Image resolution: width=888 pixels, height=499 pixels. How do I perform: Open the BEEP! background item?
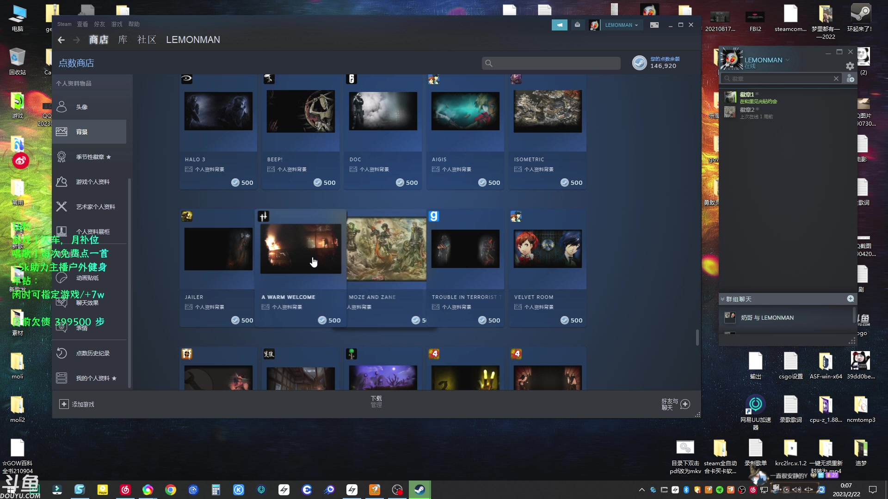coord(301,132)
